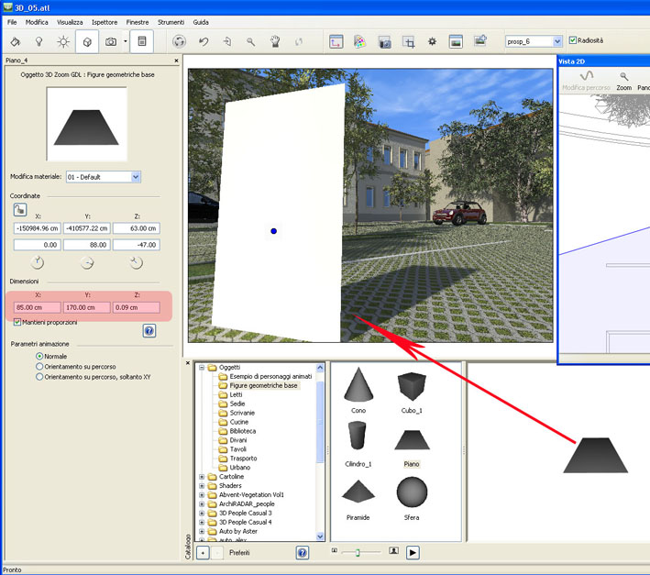Click the camera tool icon

click(x=111, y=41)
